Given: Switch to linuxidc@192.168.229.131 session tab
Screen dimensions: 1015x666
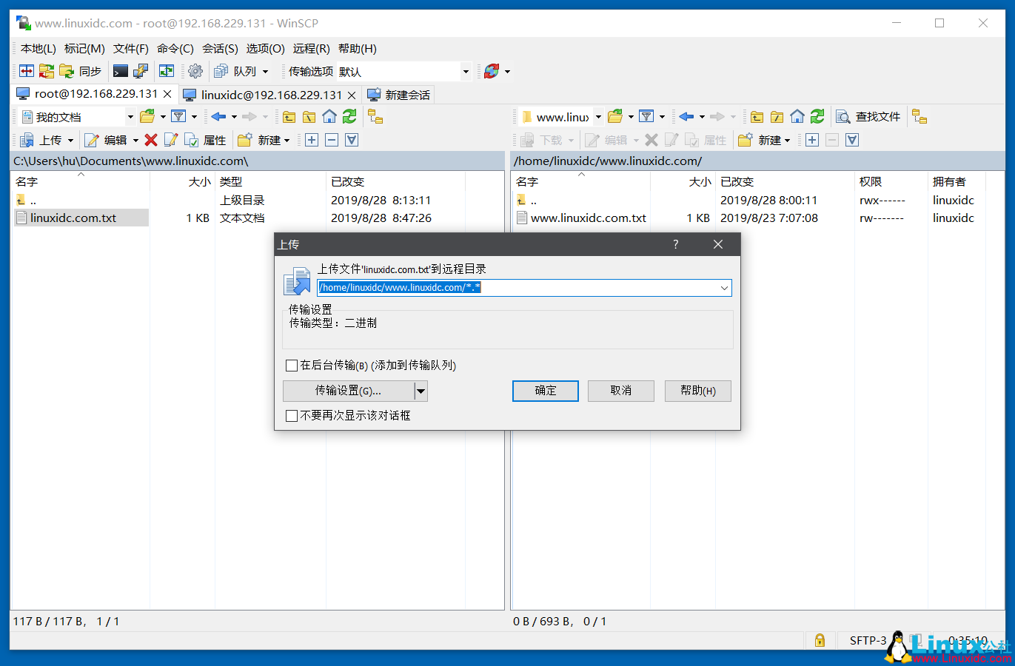Looking at the screenshot, I should point(271,95).
